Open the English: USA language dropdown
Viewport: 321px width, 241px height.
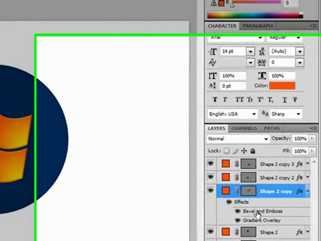click(254, 114)
